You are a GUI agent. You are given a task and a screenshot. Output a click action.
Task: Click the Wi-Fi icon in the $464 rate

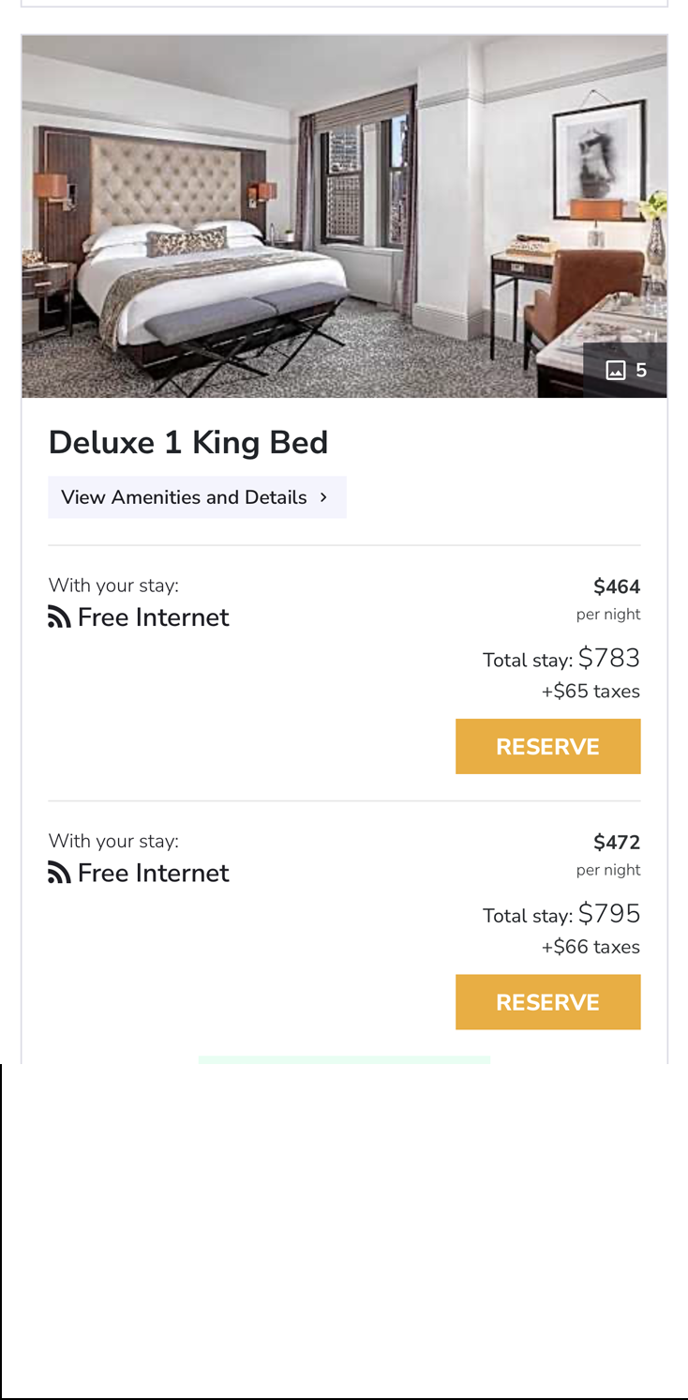[59, 617]
